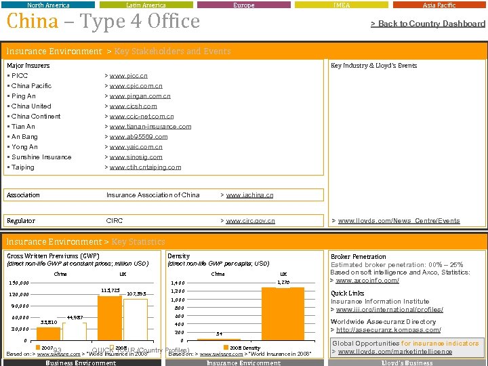Viewport: 488px width, 366px height.
Task: Open the North America region tab
Action: pyautogui.click(x=48, y=5)
